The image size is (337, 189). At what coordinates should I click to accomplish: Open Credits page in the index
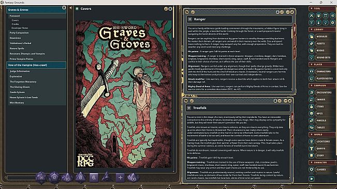coord(15,24)
